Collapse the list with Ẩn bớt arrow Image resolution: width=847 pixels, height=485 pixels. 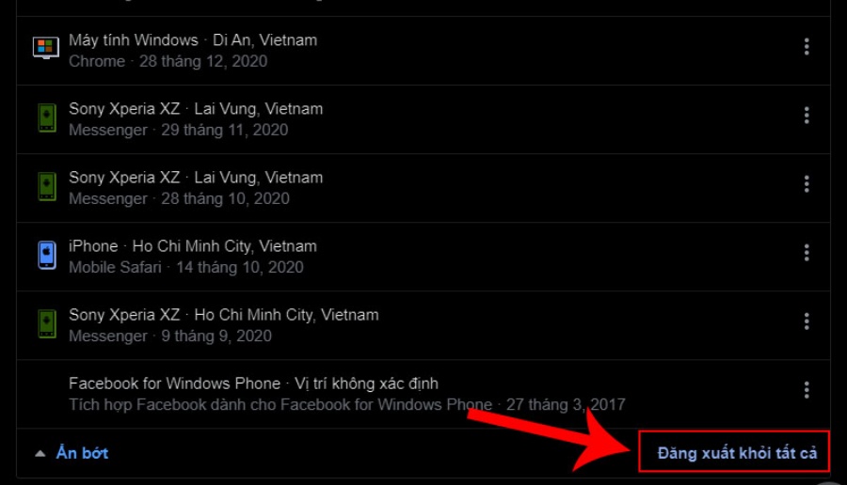[x=40, y=454]
